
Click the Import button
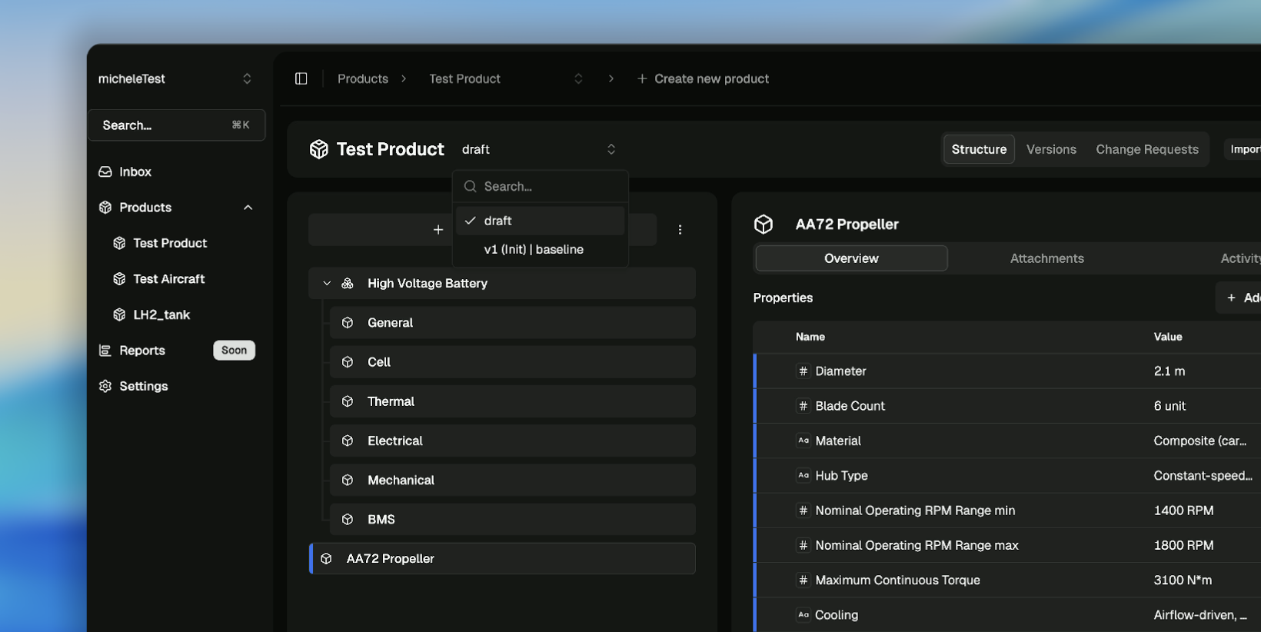(1244, 149)
